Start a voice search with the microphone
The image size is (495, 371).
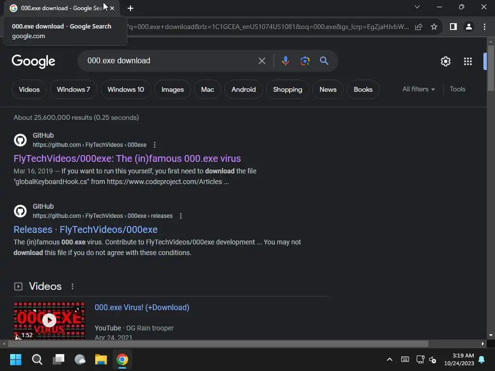[285, 61]
